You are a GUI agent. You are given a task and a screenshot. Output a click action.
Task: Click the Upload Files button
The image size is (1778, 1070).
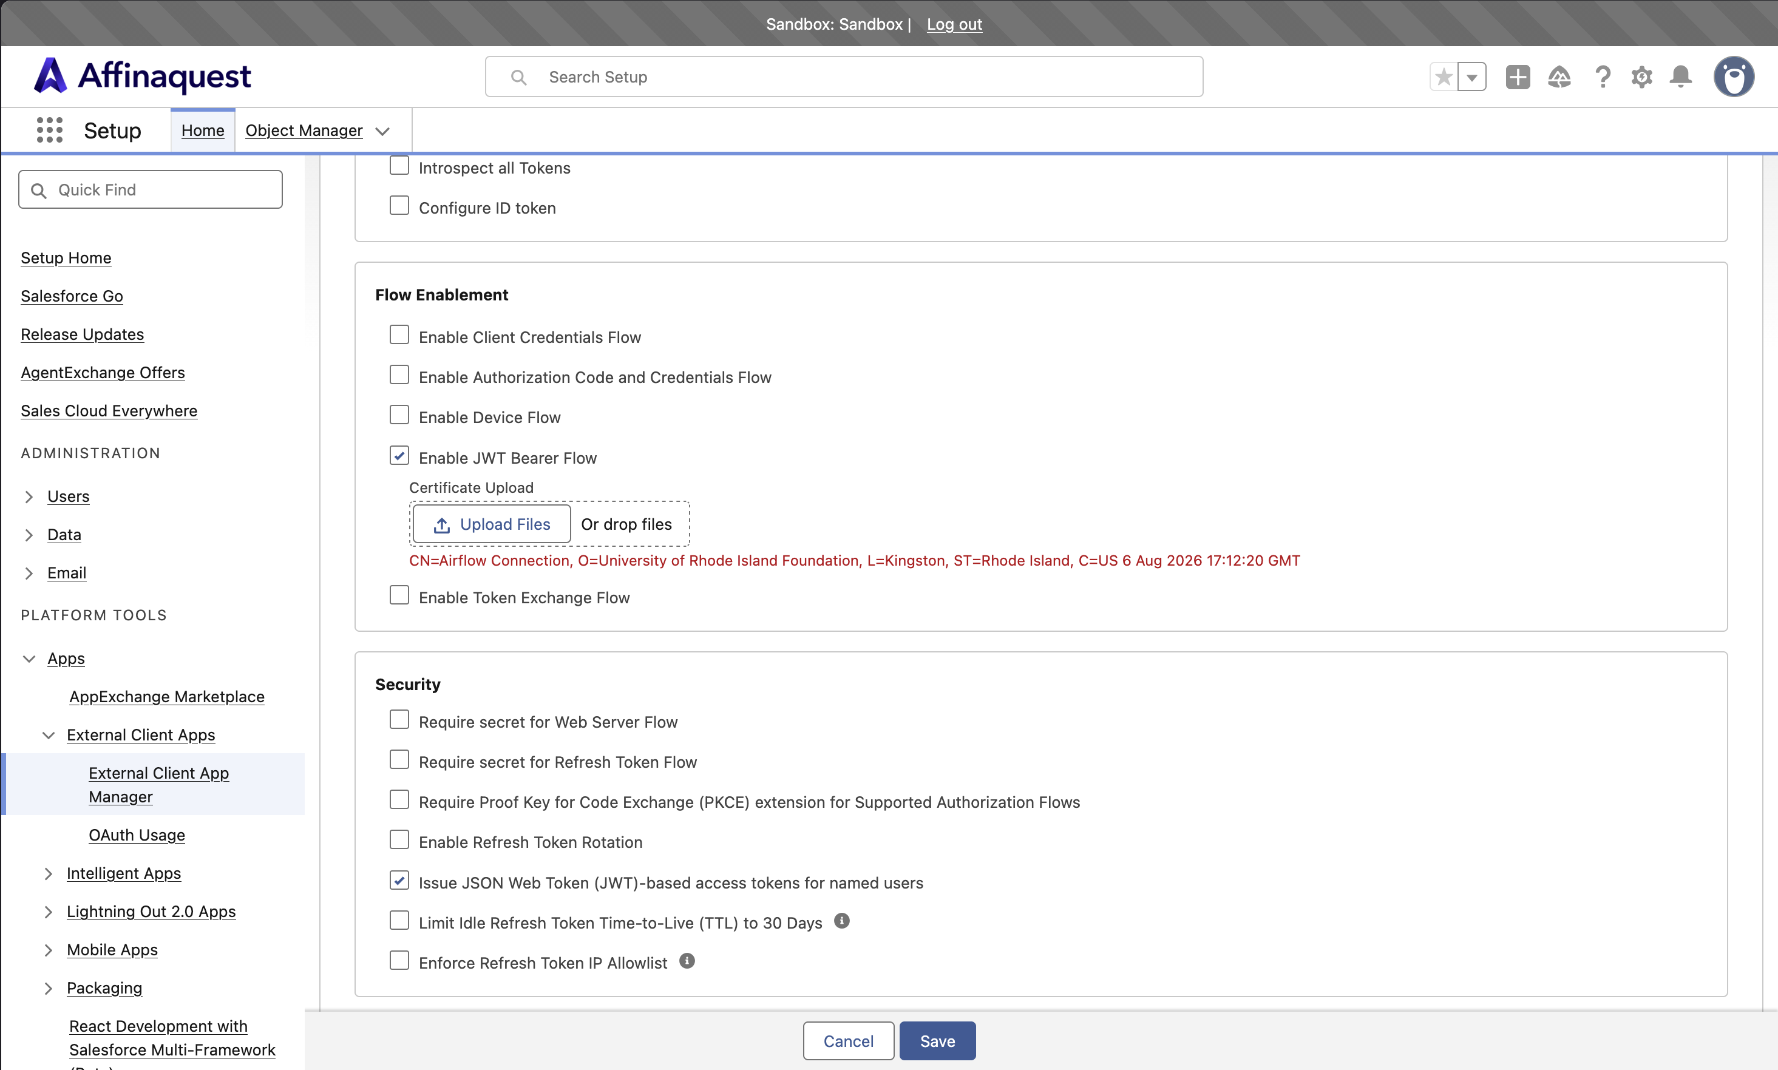(492, 524)
